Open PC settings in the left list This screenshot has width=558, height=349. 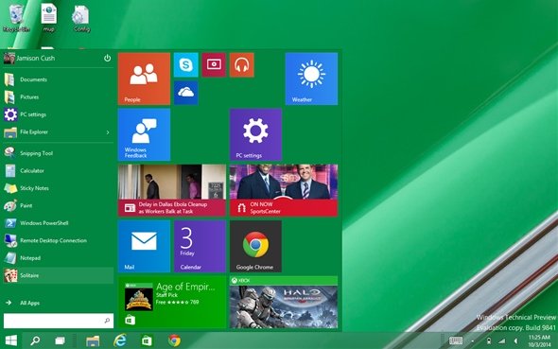[59, 114]
